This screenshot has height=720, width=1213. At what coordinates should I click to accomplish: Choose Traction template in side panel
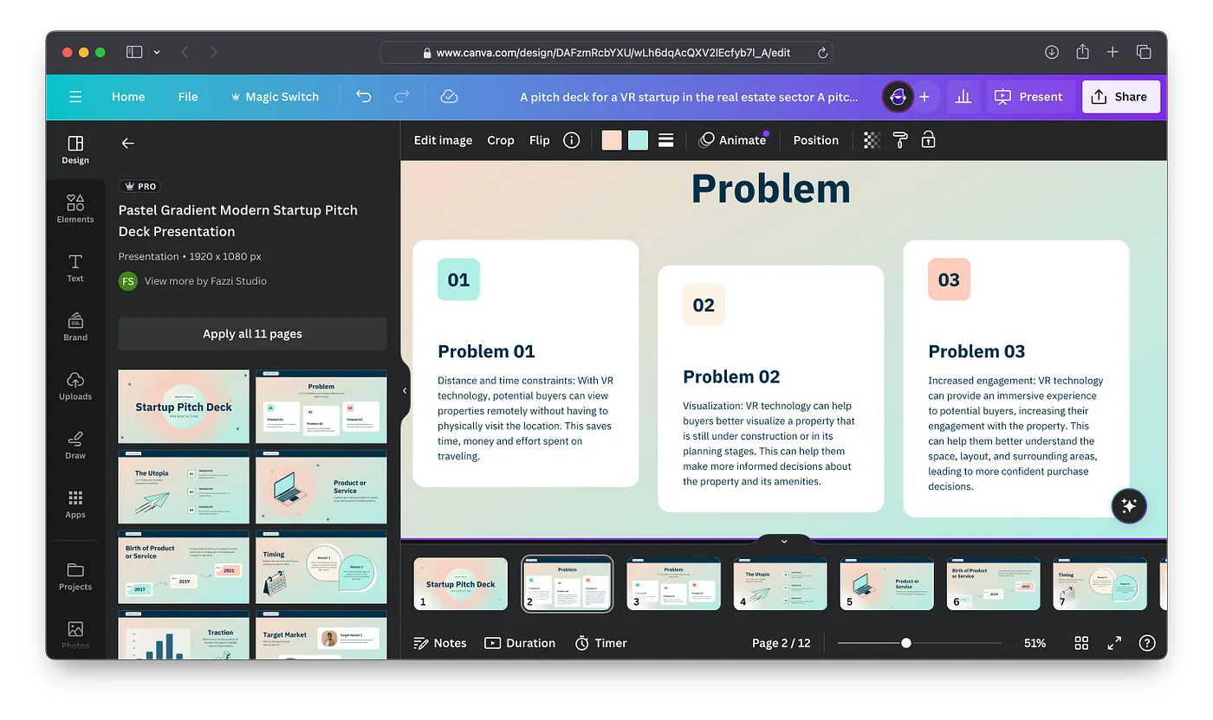click(184, 636)
